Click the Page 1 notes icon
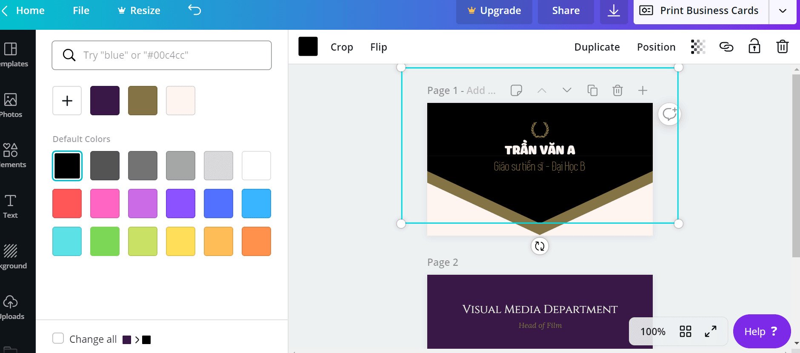Screen dimensions: 800x353 click(x=516, y=90)
